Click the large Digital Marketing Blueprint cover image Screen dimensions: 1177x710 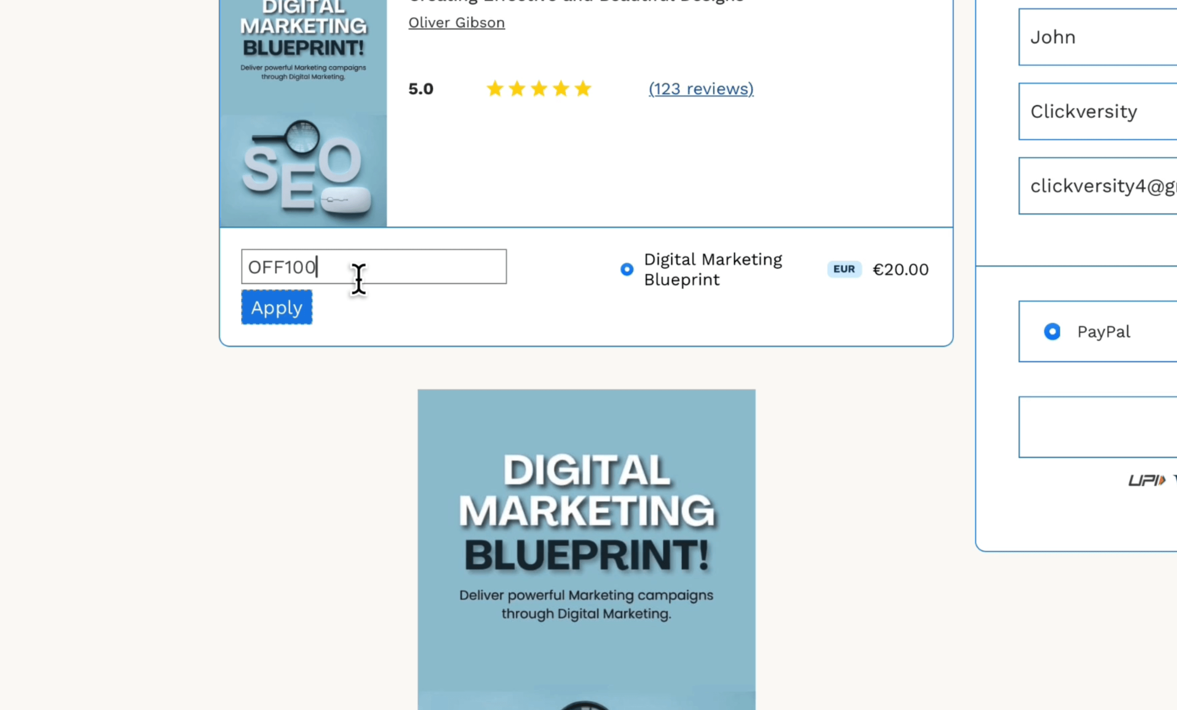tap(587, 550)
